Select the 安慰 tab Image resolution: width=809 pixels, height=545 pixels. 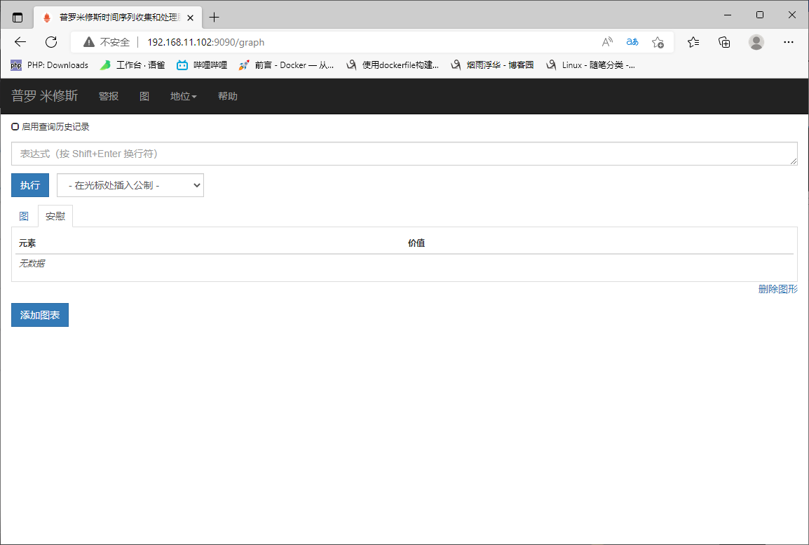55,216
